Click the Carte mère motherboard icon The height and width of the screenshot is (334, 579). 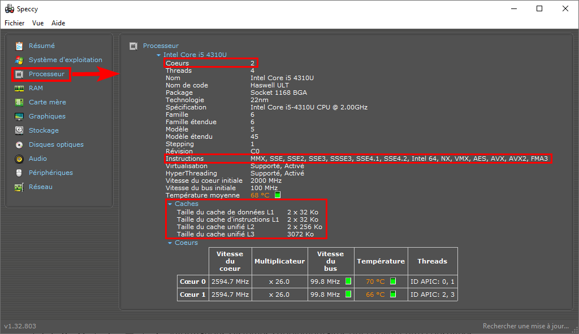tap(19, 102)
